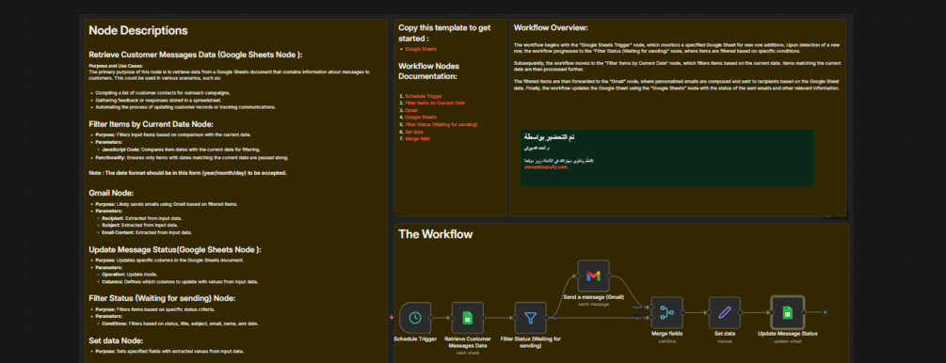Click the red lightning trigger indicator
This screenshot has width=946, height=363.
click(x=393, y=317)
